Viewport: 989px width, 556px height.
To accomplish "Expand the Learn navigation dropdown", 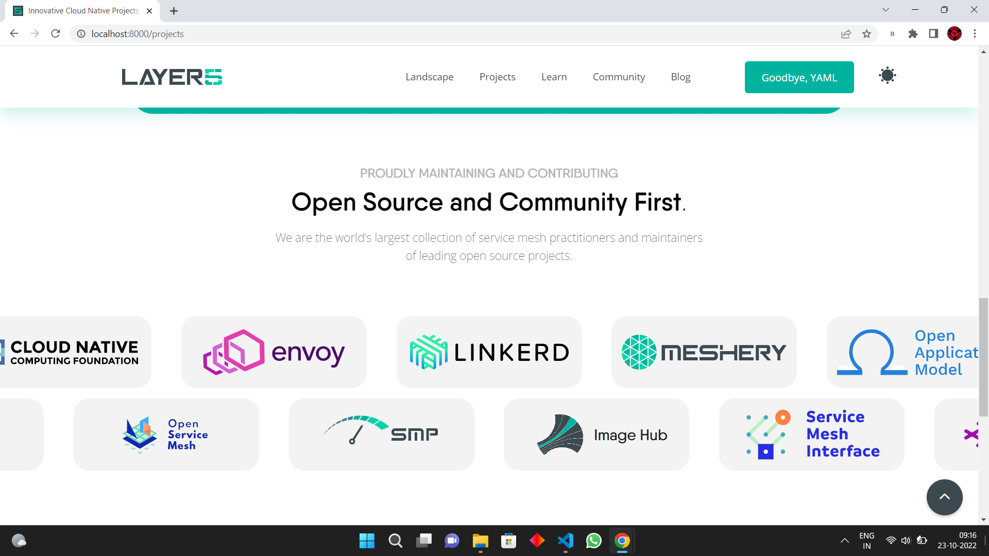I will click(554, 77).
